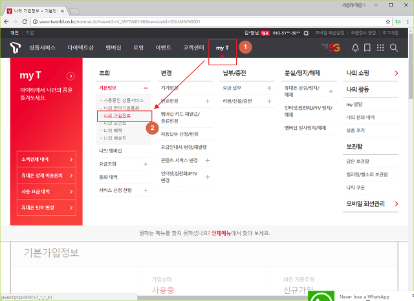Screen dimensions: 414x301
Task: Expand the 콘텐츠 서비스 변경 plus icon
Action: pos(208,160)
